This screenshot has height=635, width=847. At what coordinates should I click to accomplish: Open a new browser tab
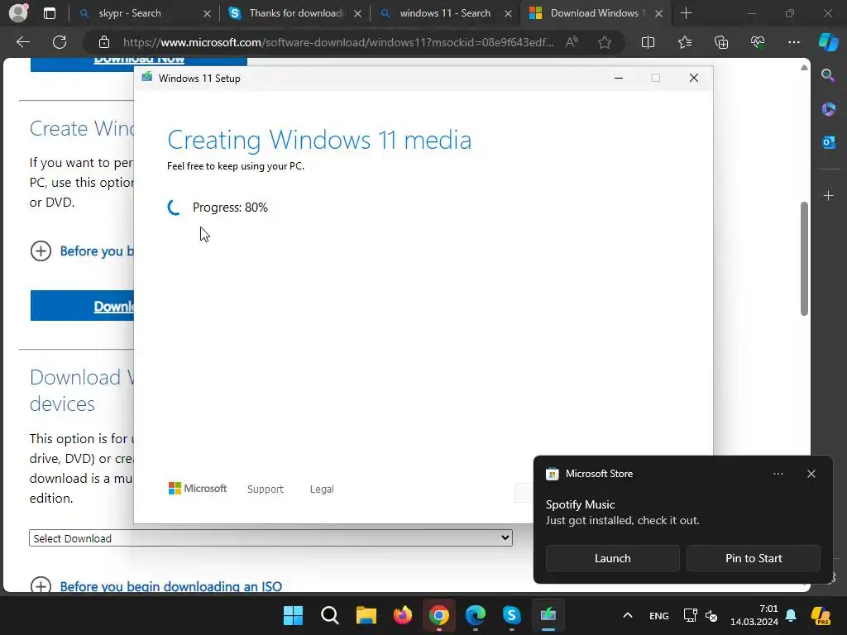(x=686, y=13)
